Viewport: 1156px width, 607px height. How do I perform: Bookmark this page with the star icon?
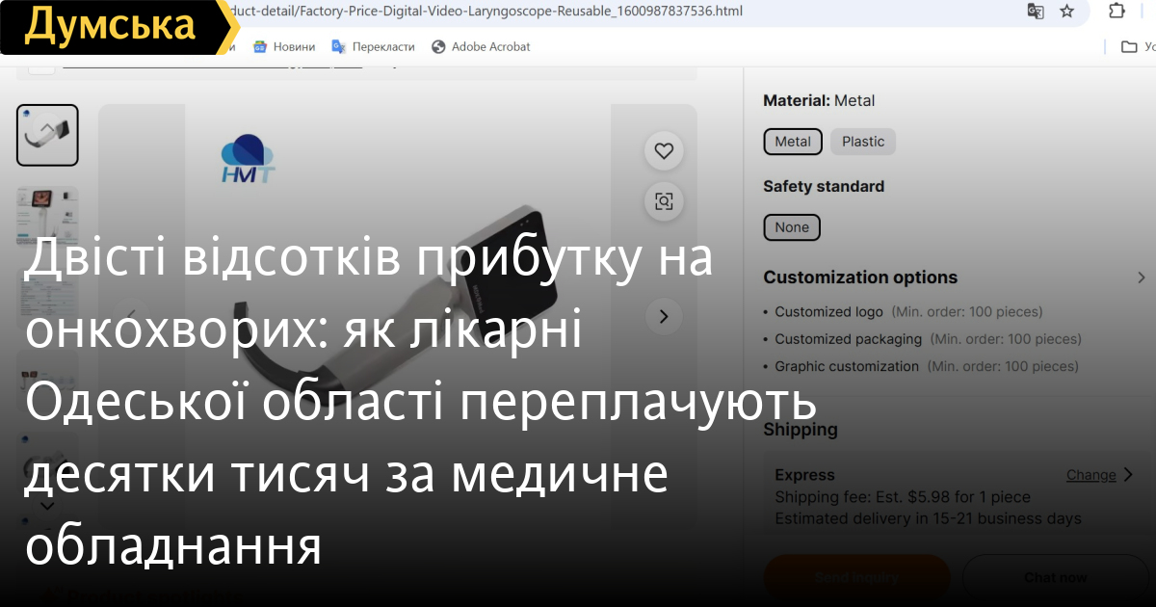pos(1066,12)
